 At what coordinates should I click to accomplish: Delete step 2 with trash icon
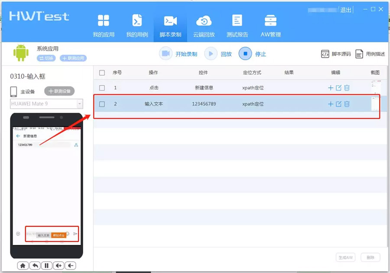click(347, 104)
